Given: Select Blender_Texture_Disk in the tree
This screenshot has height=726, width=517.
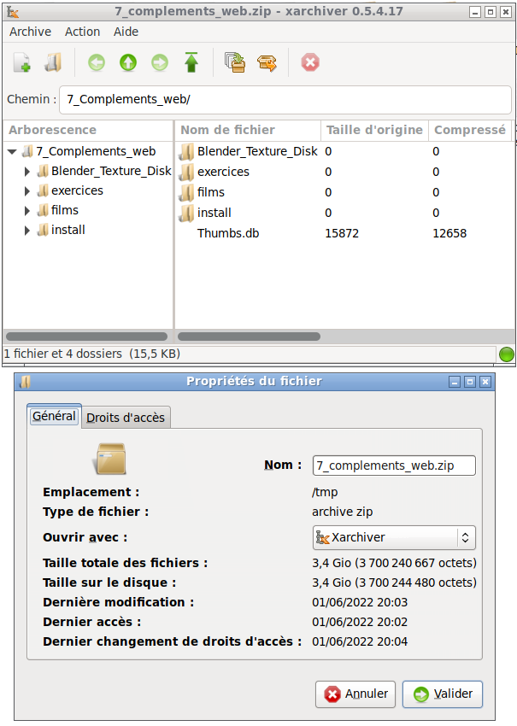Looking at the screenshot, I should 111,172.
